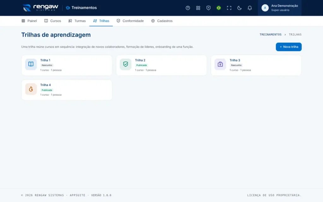Open the Turmas tab
This screenshot has height=202, width=323.
point(77,21)
